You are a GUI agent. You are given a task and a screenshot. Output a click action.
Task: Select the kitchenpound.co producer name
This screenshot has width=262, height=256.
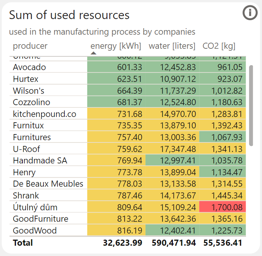(45, 114)
